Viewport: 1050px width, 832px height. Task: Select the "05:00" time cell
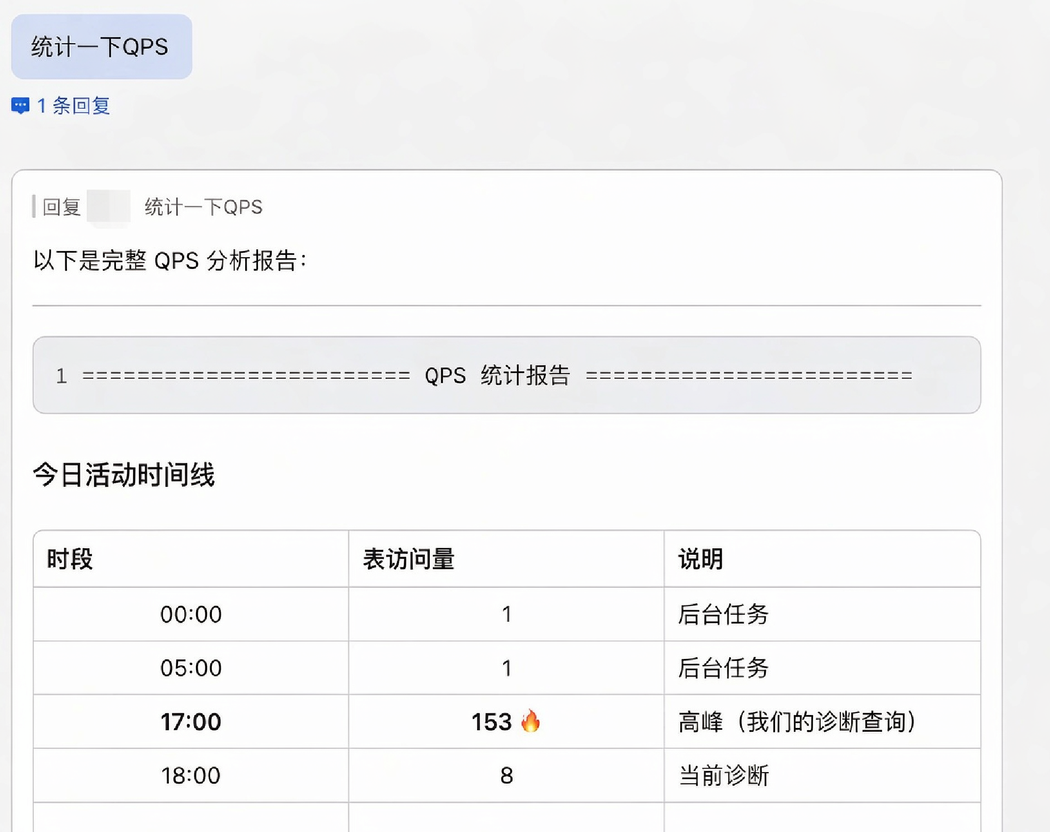tap(191, 668)
